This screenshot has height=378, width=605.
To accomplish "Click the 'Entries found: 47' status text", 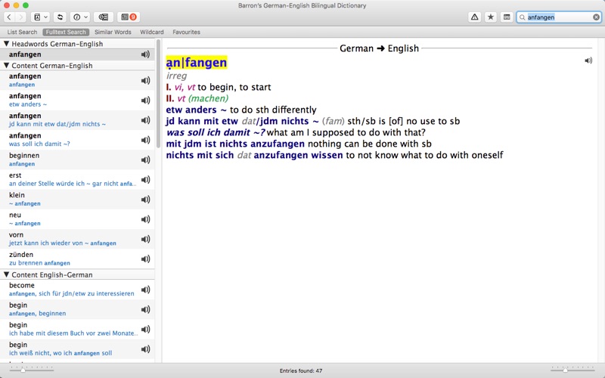I will [301, 370].
